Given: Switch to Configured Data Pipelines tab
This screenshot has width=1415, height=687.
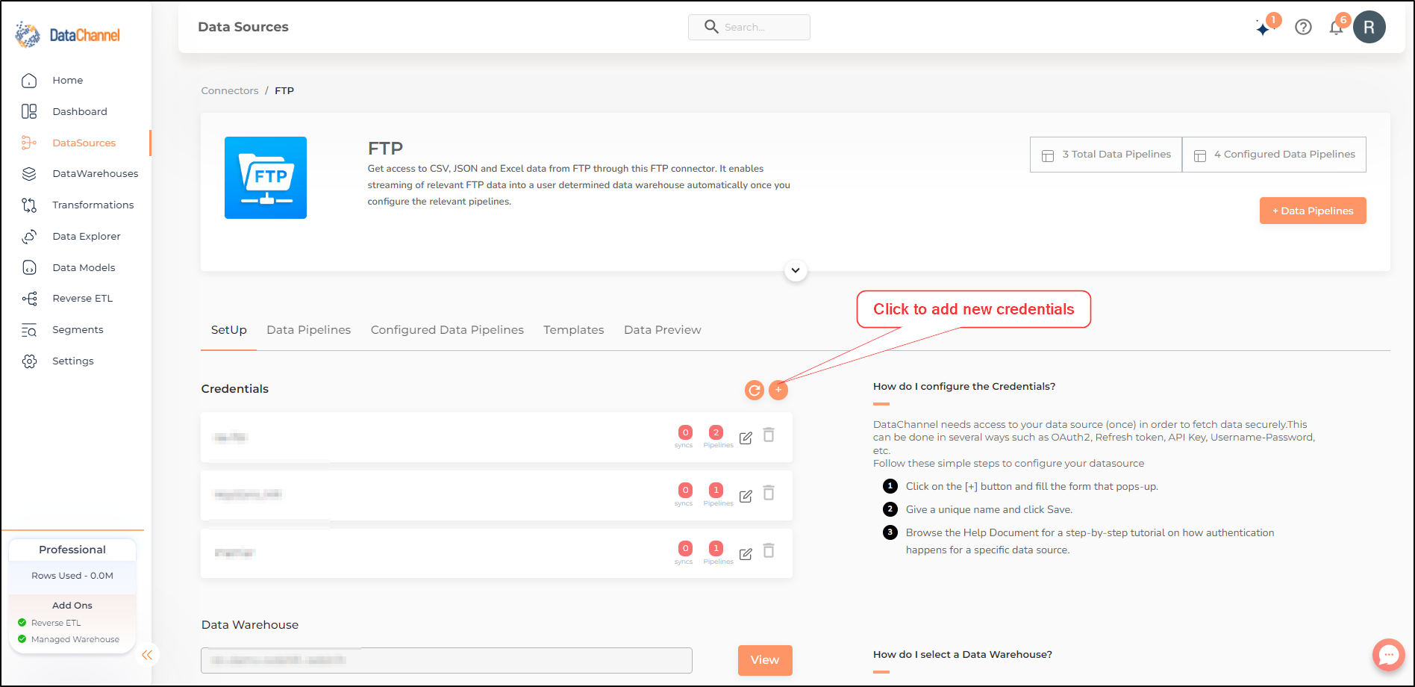Looking at the screenshot, I should [x=447, y=330].
